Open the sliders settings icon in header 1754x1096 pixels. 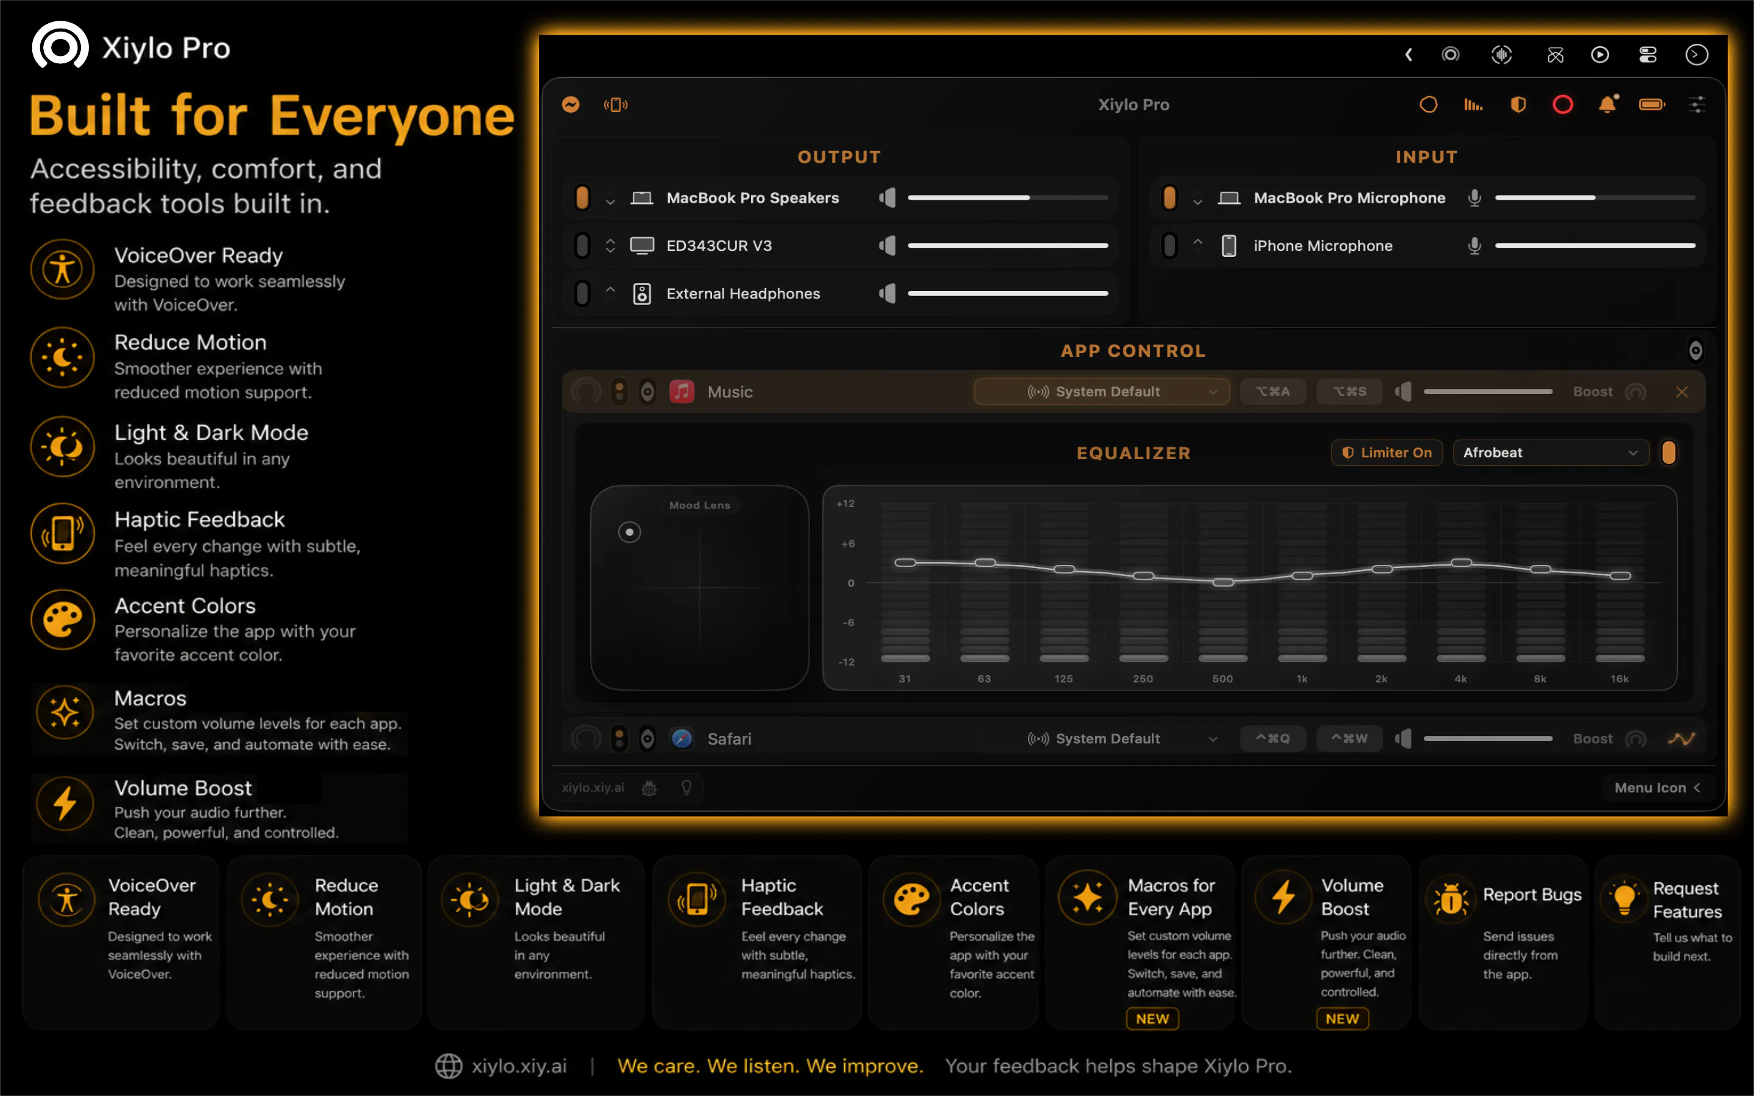1697,105
